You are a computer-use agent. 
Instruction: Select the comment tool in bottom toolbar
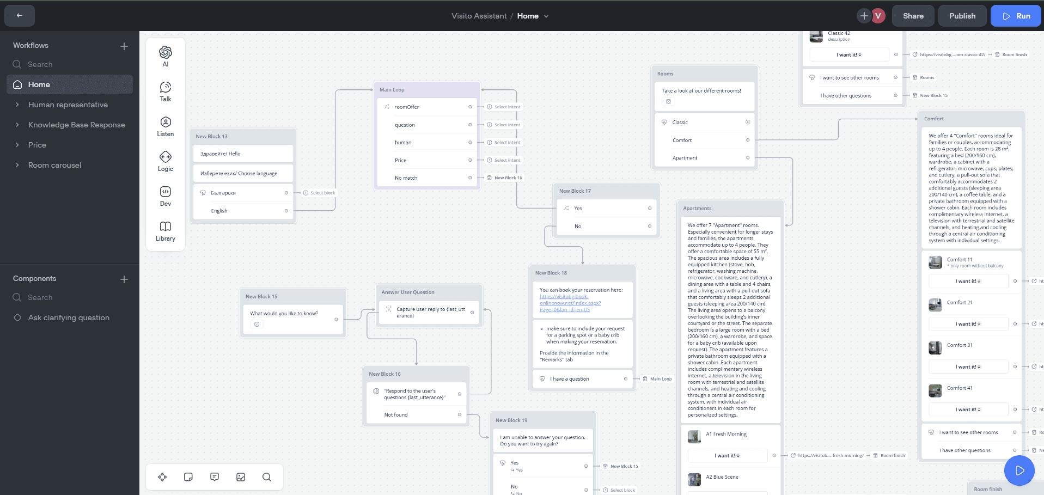coord(215,477)
